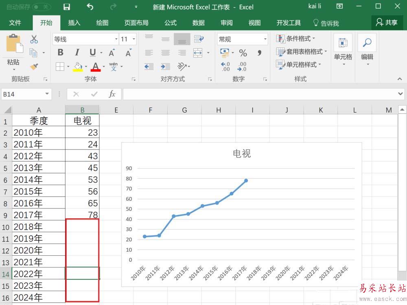Decrease decimal places icon
The image size is (407, 305).
point(242,66)
